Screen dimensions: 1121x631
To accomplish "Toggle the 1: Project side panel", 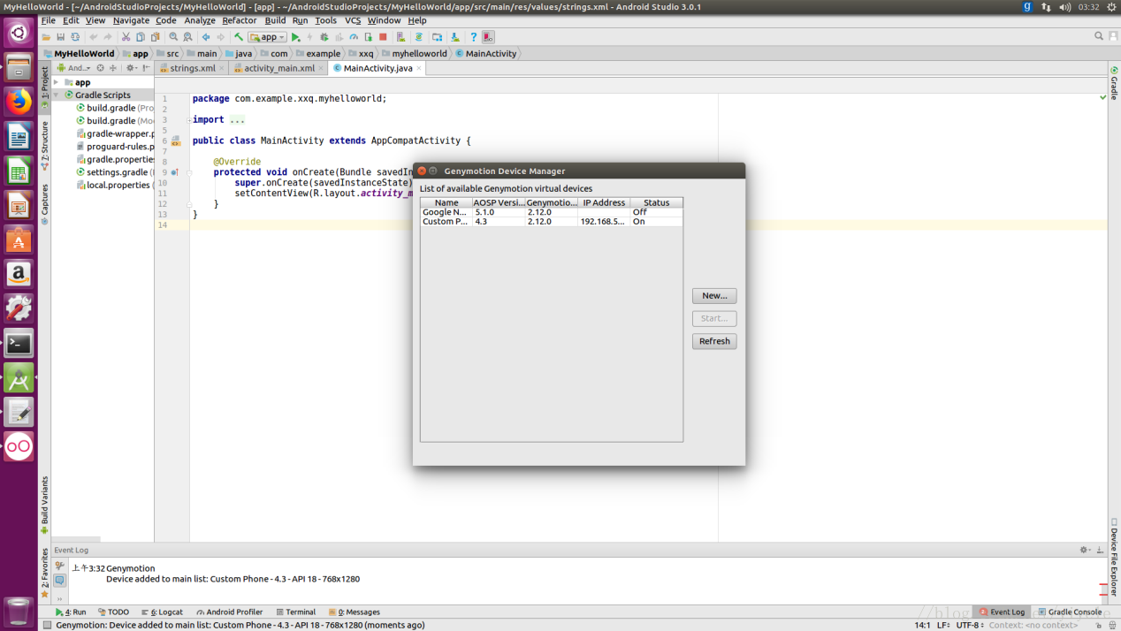I will 45,87.
